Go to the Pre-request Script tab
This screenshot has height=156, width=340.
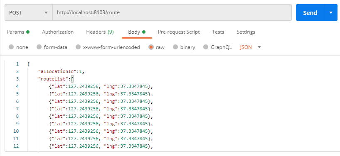[x=179, y=32]
